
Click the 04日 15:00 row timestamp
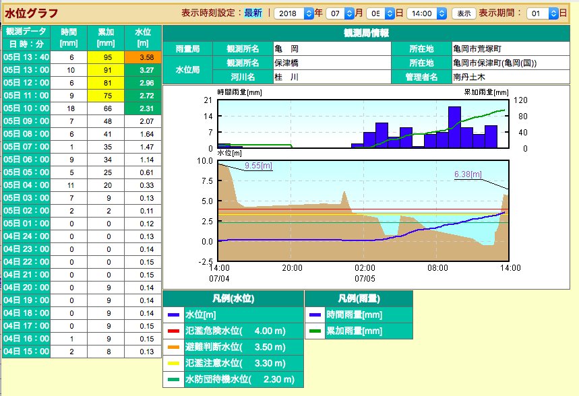coord(26,352)
